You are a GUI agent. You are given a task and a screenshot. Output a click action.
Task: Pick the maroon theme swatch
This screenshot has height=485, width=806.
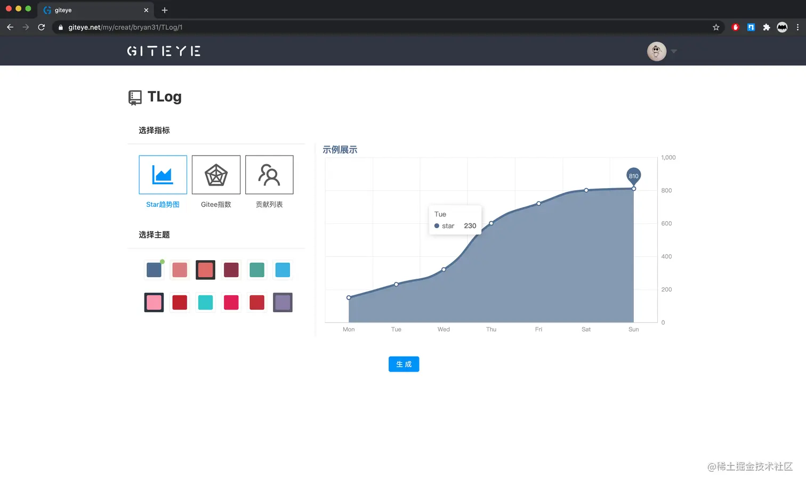click(231, 270)
